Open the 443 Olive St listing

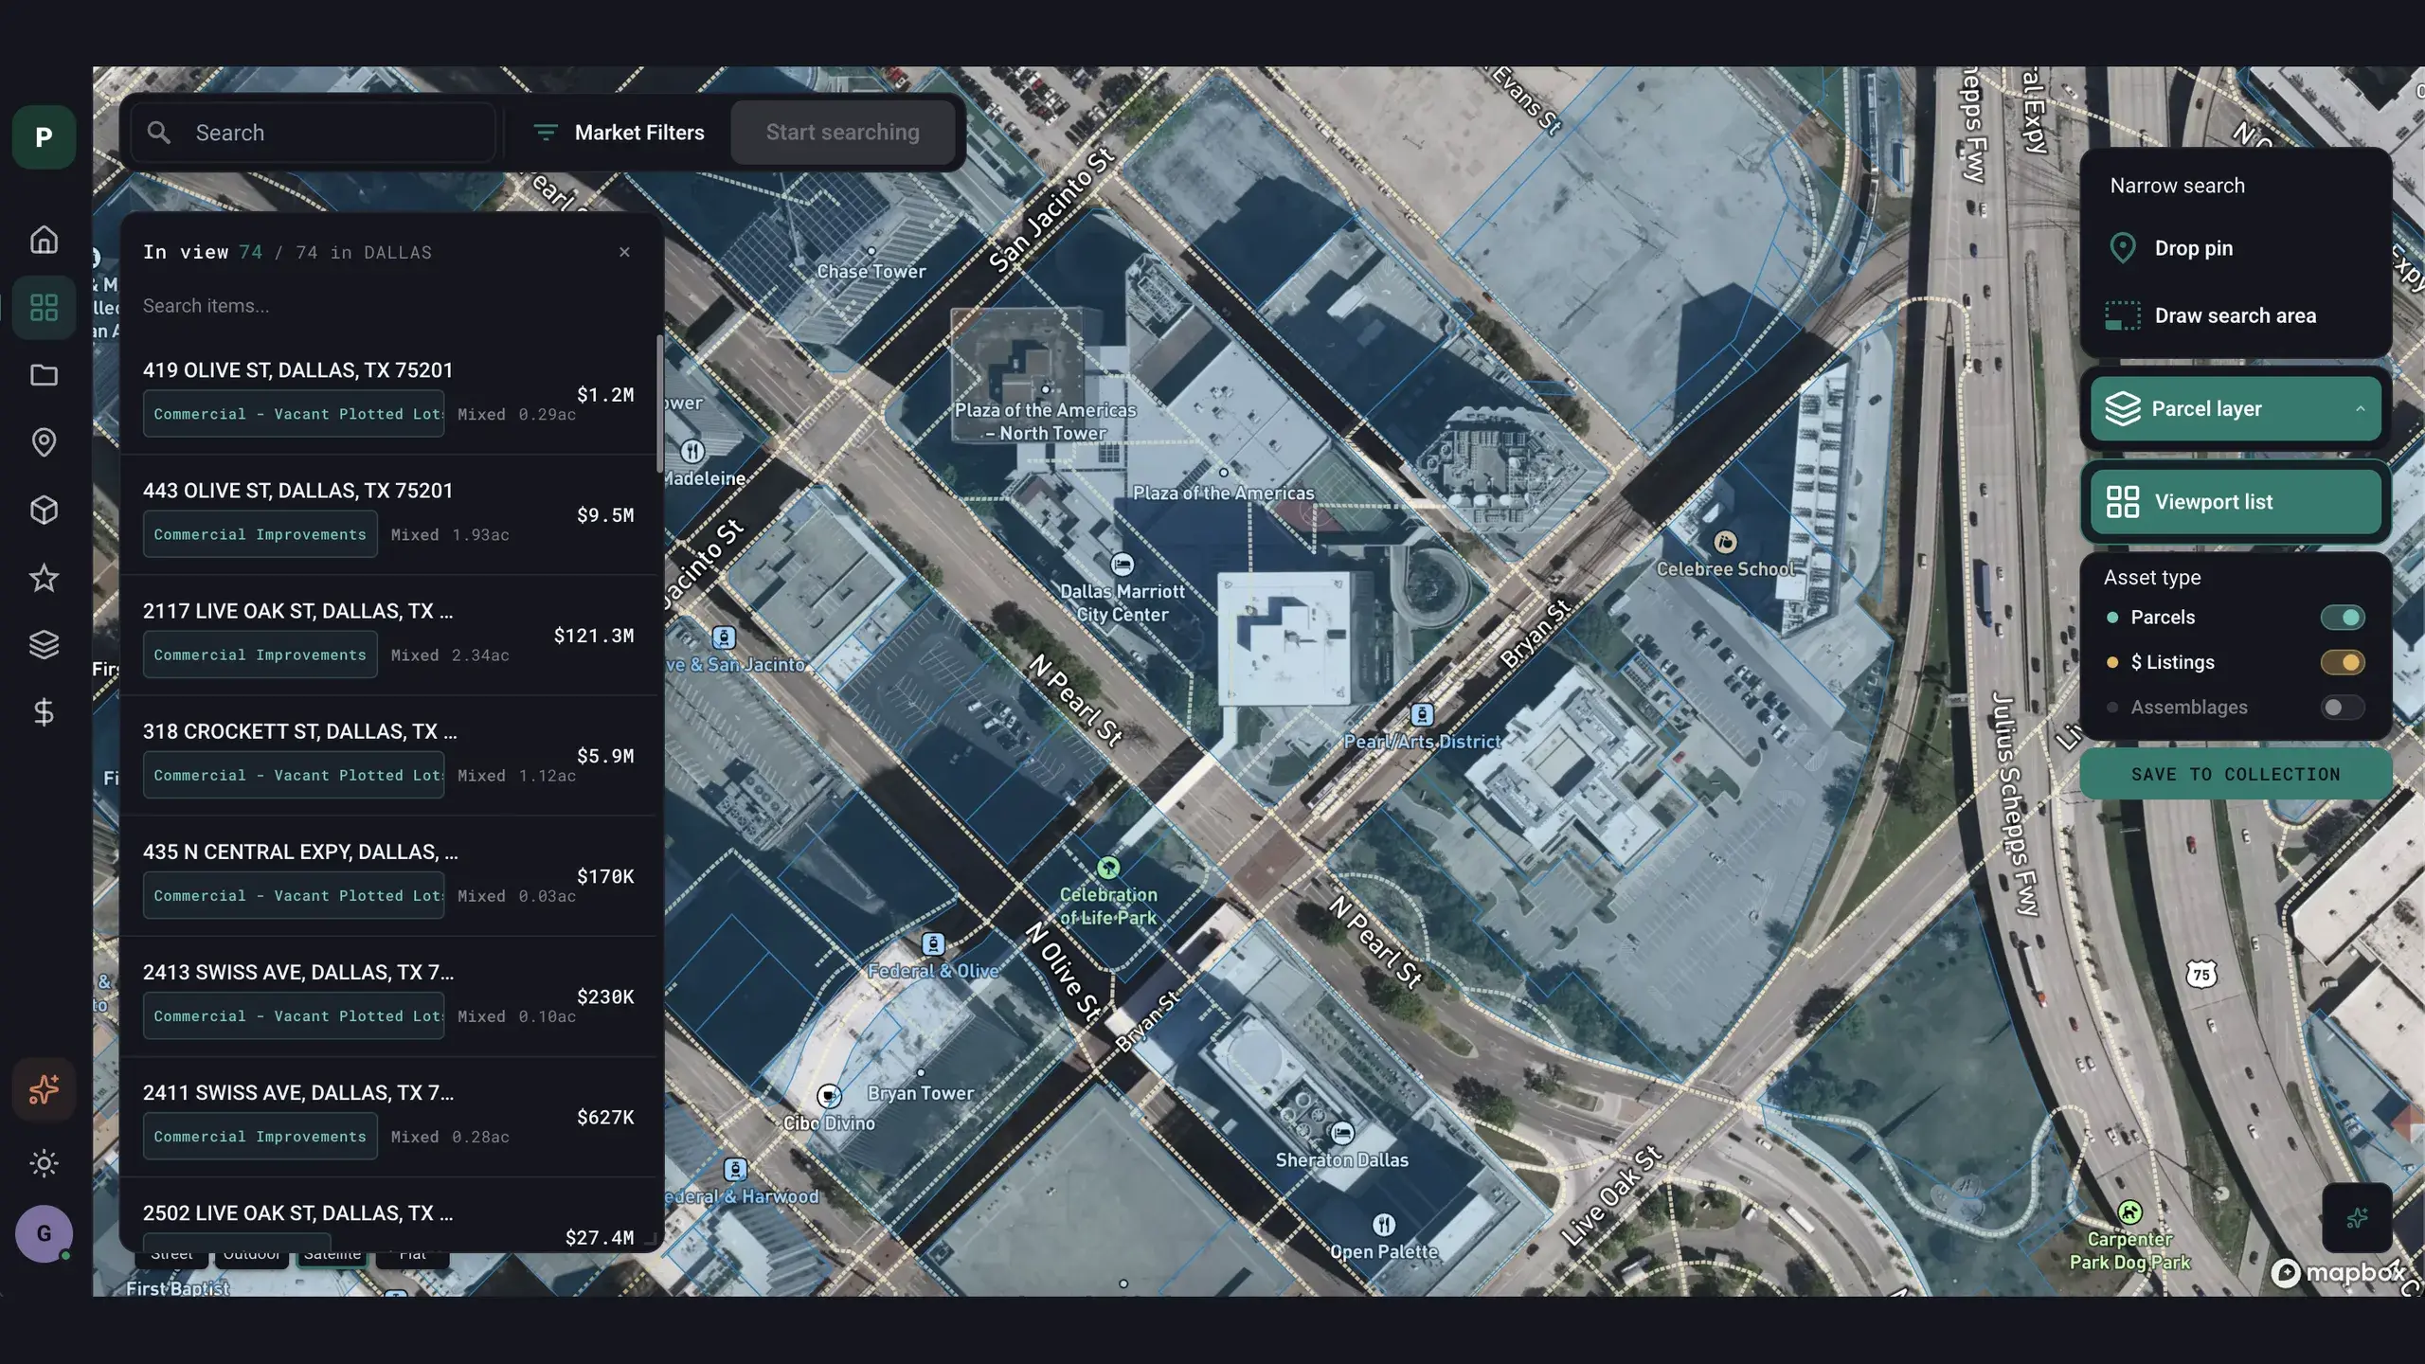(x=388, y=515)
